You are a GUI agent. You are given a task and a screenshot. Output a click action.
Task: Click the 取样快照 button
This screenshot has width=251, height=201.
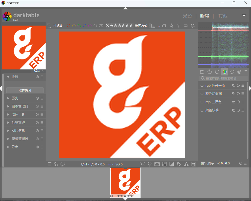tap(25, 90)
